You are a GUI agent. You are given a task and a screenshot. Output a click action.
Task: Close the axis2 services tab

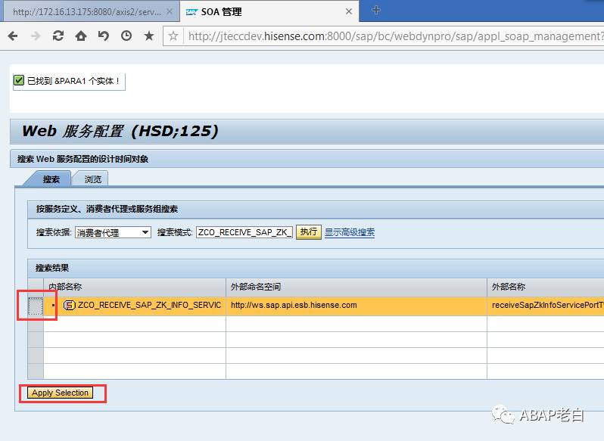[x=170, y=11]
